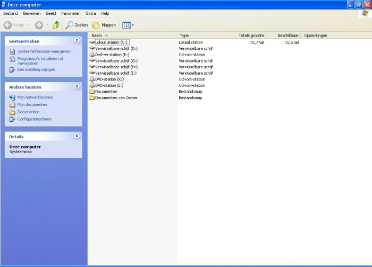This screenshot has height=267, width=372.
Task: Open the Favorieten menu
Action: pos(71,13)
